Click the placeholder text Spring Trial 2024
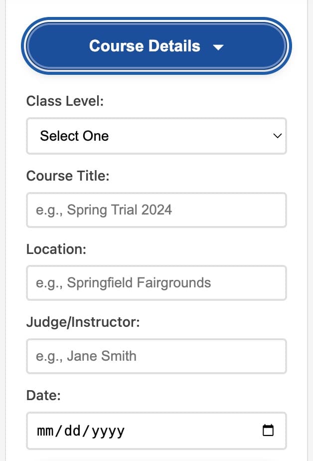 pyautogui.click(x=103, y=210)
